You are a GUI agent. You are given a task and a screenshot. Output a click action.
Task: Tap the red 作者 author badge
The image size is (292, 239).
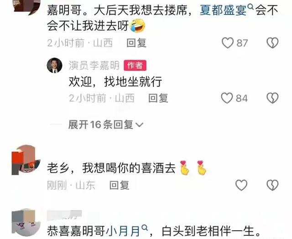[x=135, y=65]
